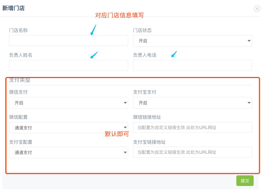Click the 微信支付 dropdown caret
This screenshot has height=192, width=261.
point(125,103)
